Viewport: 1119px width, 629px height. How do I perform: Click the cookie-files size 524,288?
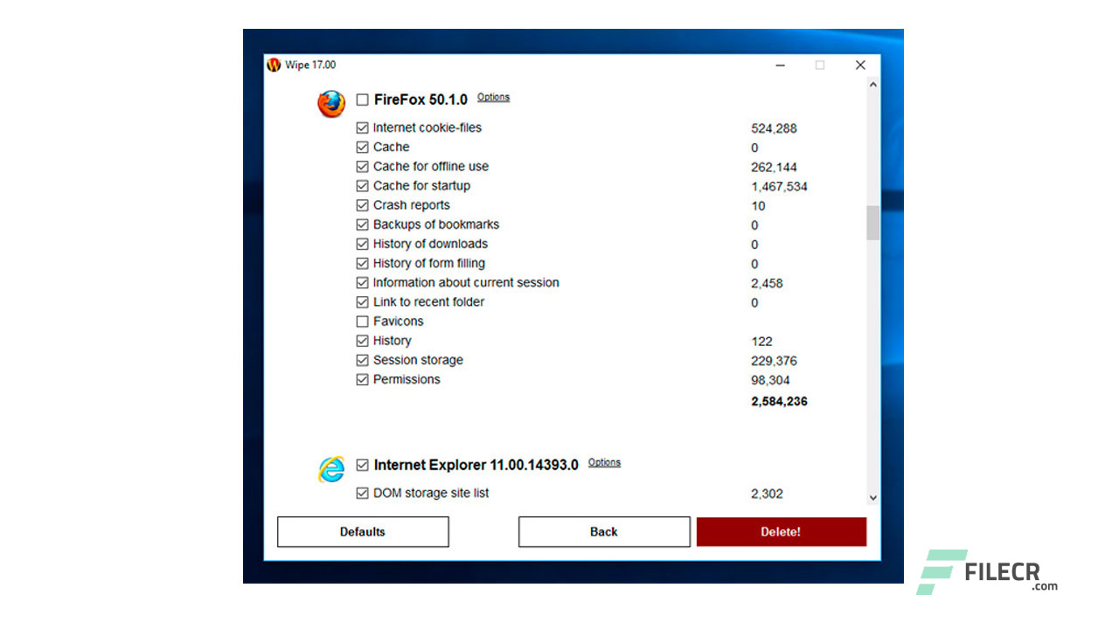tap(774, 128)
